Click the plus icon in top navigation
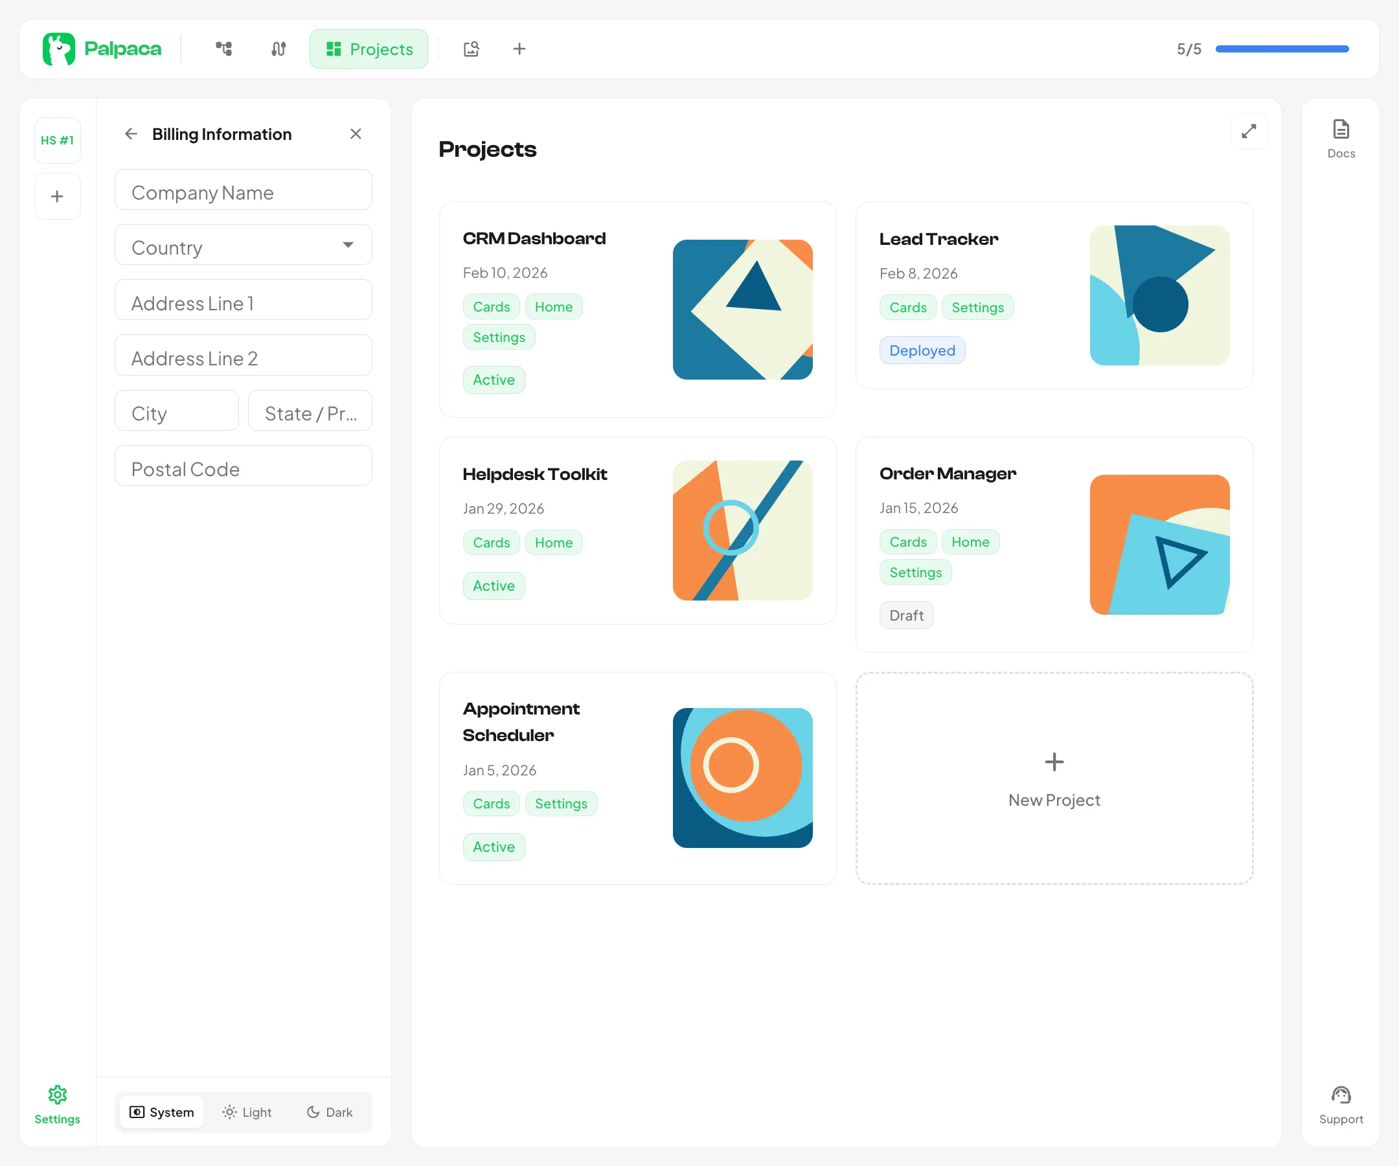 (x=519, y=49)
